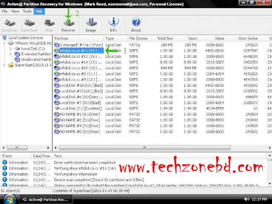The image size is (272, 204).
Task: Click the event log scroll down arrow
Action: click(269, 184)
